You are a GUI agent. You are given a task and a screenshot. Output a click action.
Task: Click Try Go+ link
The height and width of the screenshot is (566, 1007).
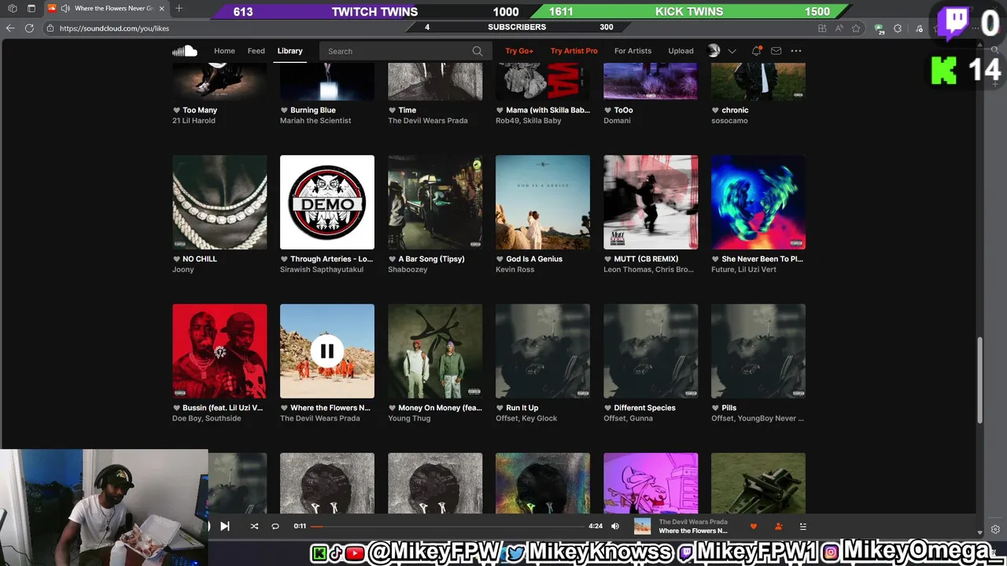coord(519,51)
